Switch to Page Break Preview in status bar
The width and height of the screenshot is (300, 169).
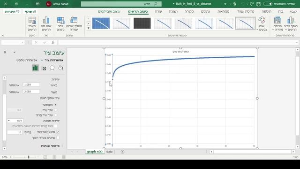[45, 157]
